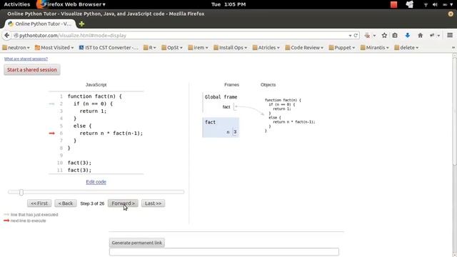The width and height of the screenshot is (457, 257).
Task: Jump to last step with Last >>
Action: [x=153, y=203]
